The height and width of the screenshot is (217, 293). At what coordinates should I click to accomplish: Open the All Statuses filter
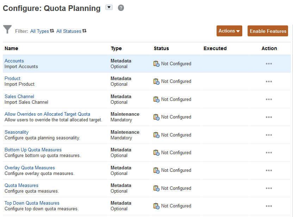69,31
